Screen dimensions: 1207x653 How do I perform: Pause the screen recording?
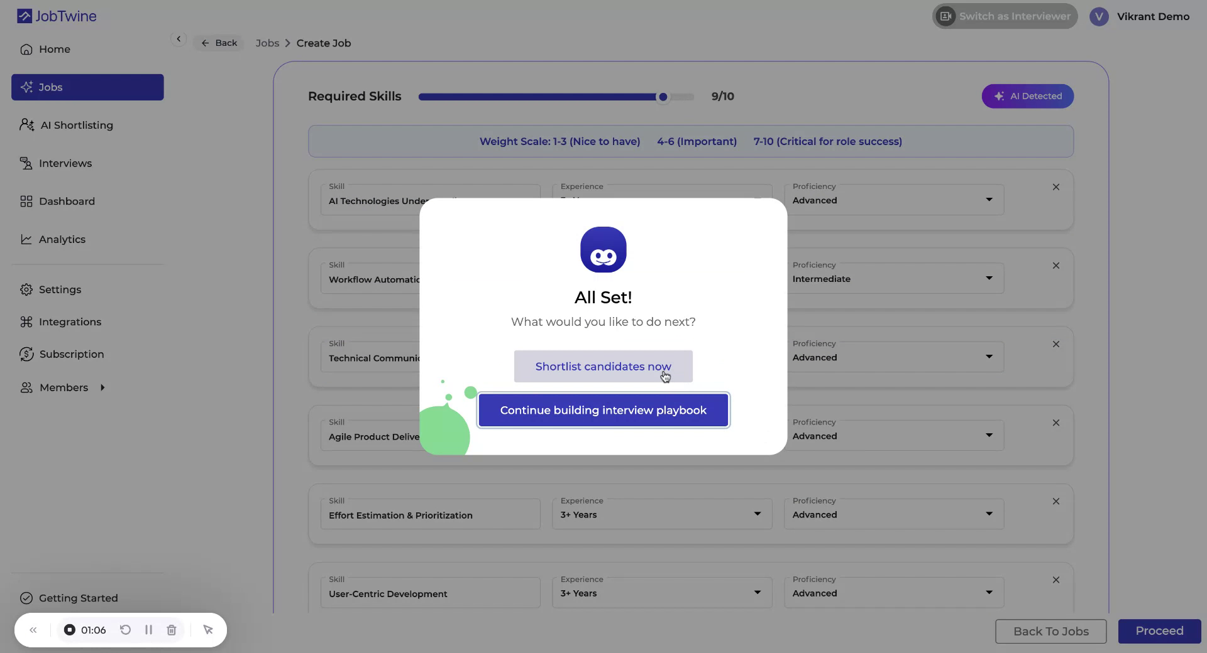[148, 630]
